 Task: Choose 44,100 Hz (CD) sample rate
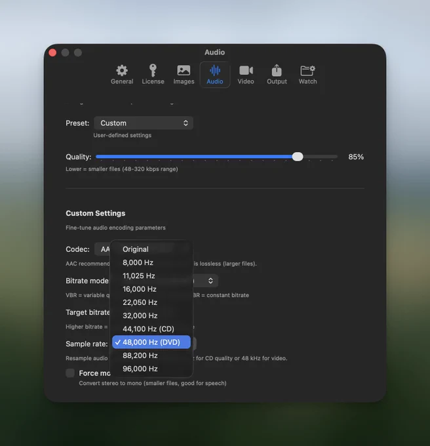click(x=151, y=329)
